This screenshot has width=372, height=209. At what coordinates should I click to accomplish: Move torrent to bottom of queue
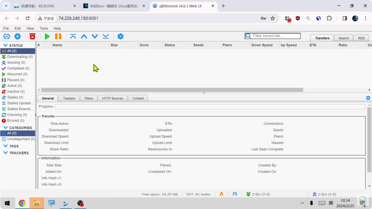click(x=105, y=36)
